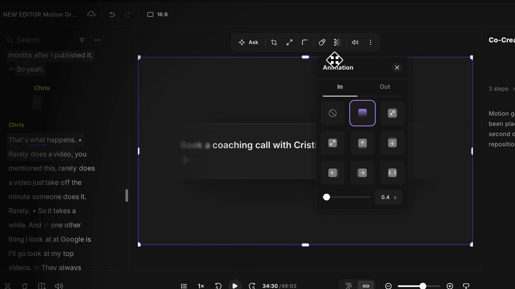Expand the 3 steps disclosure
Screen dimensions: 515x289
click(x=501, y=89)
